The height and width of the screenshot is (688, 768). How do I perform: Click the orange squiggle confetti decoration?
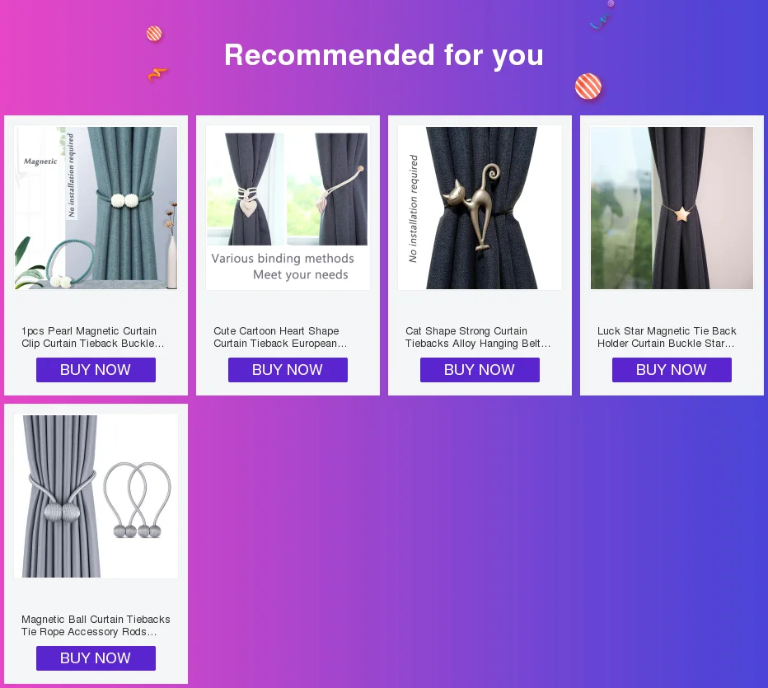pos(157,74)
